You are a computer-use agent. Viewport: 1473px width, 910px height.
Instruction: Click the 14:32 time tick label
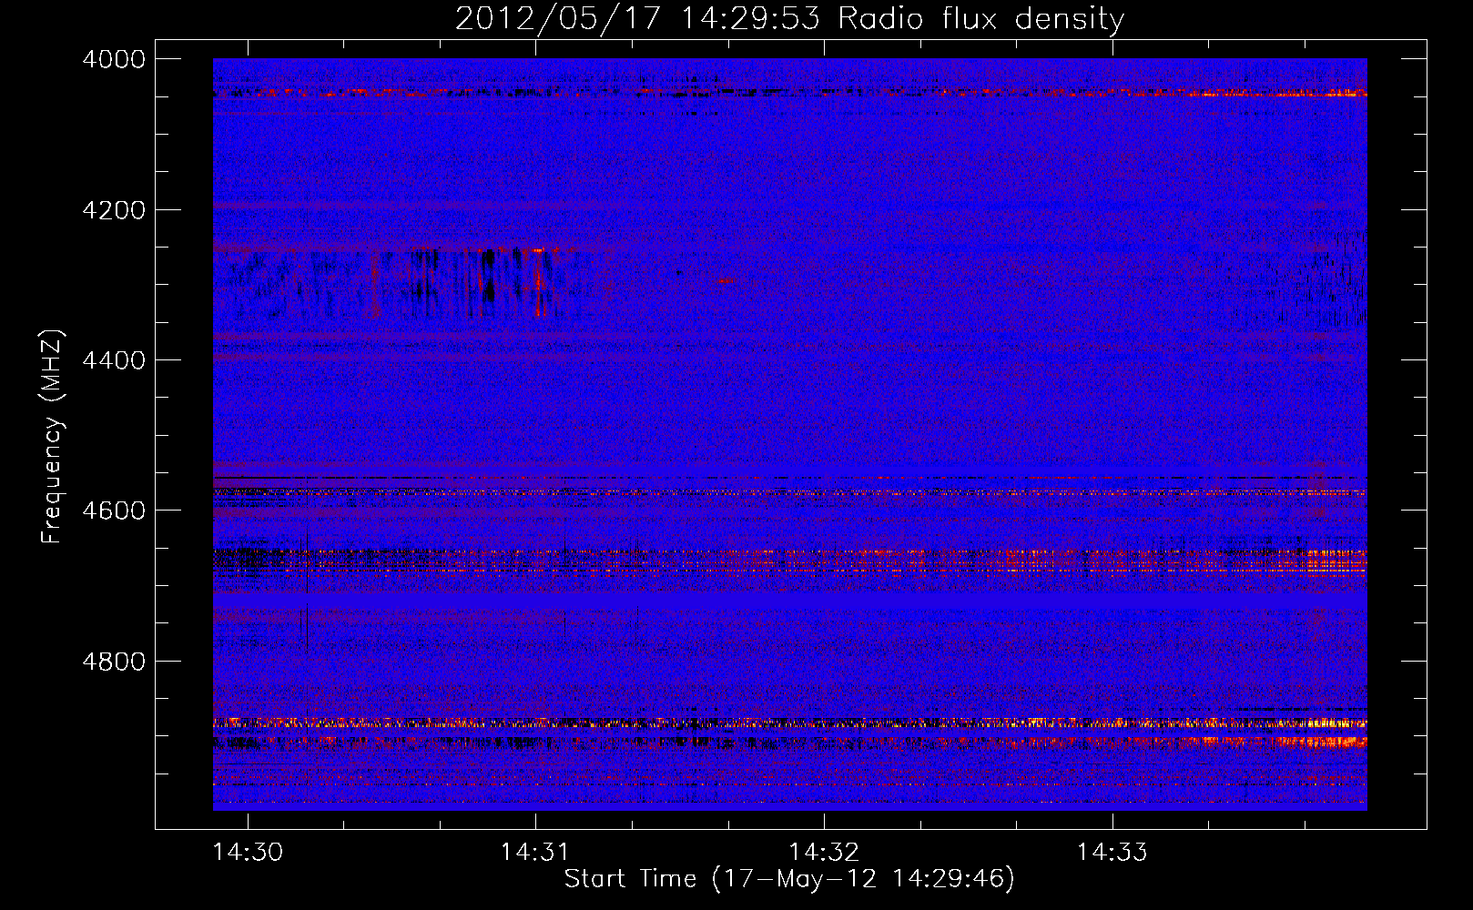(824, 852)
